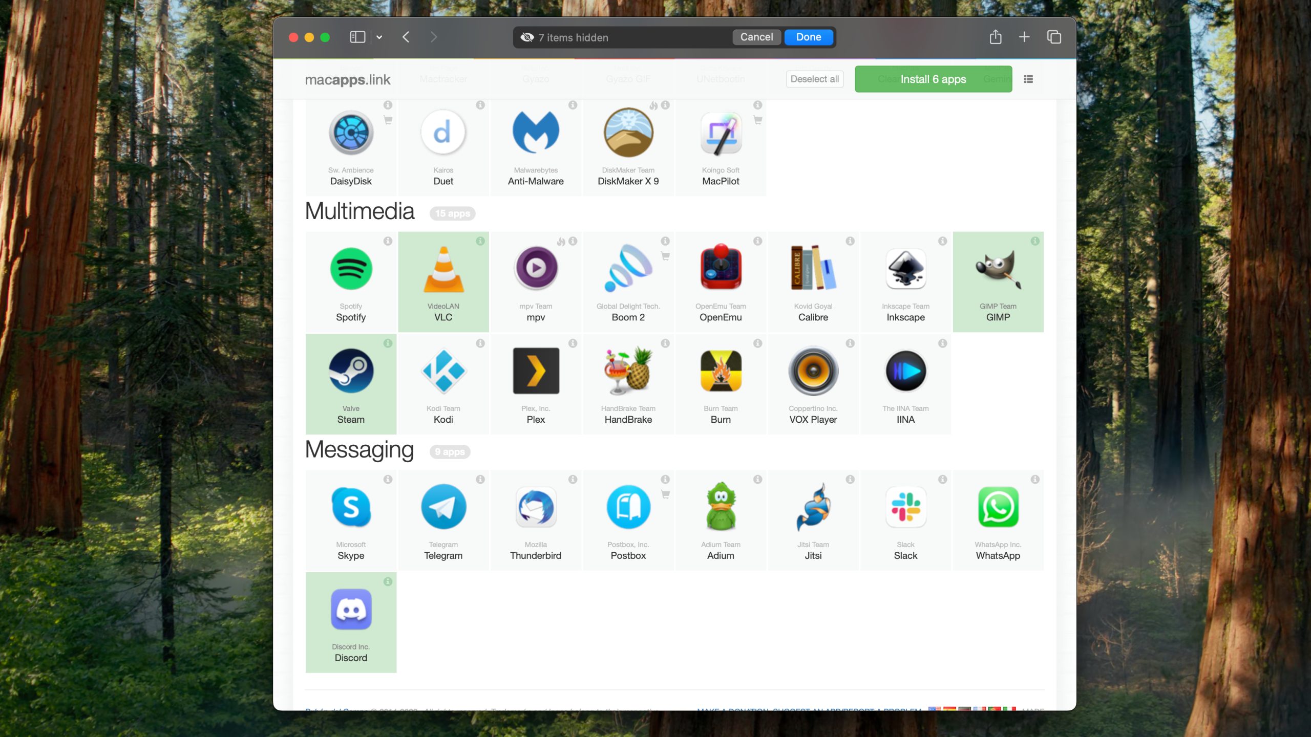Deselect the Steam app
This screenshot has height=737, width=1311.
(351, 371)
